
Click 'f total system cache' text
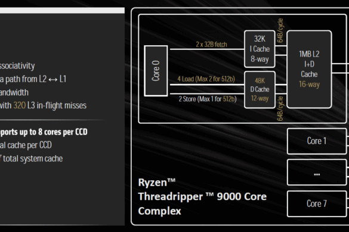tap(32, 158)
